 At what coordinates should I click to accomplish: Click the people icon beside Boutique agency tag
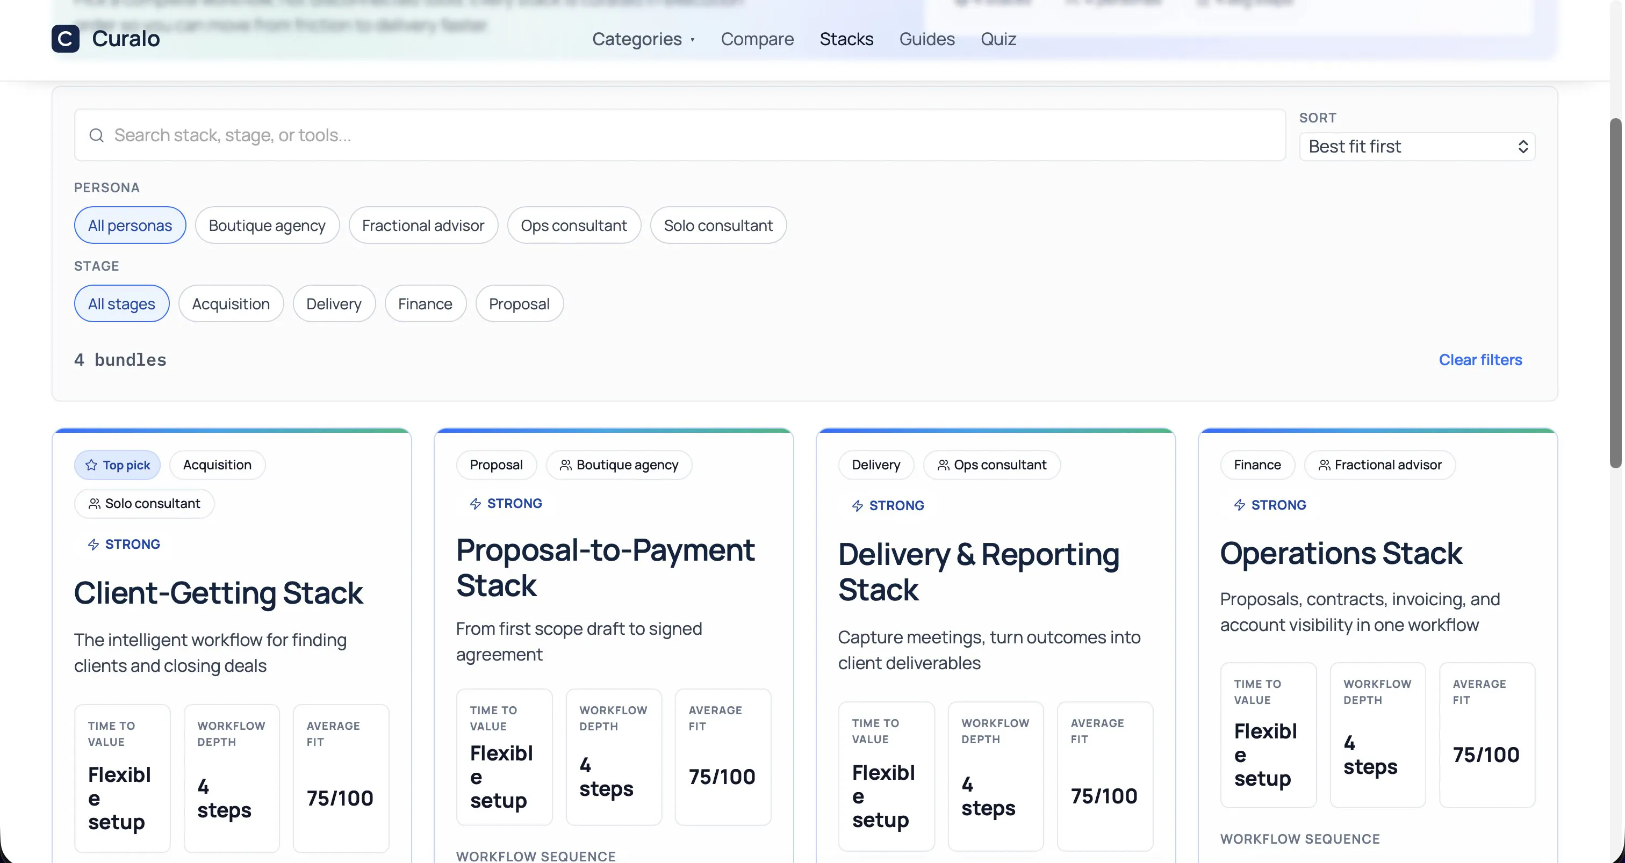pyautogui.click(x=566, y=465)
